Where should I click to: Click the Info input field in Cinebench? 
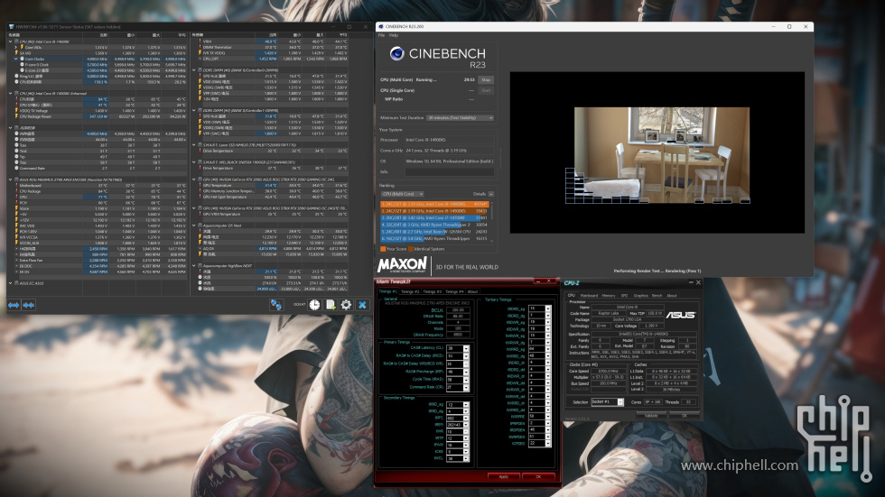click(450, 172)
